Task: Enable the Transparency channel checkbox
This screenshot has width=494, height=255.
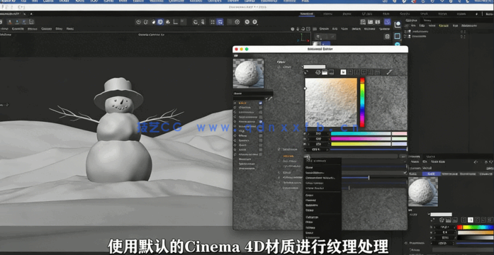Action: click(x=261, y=117)
